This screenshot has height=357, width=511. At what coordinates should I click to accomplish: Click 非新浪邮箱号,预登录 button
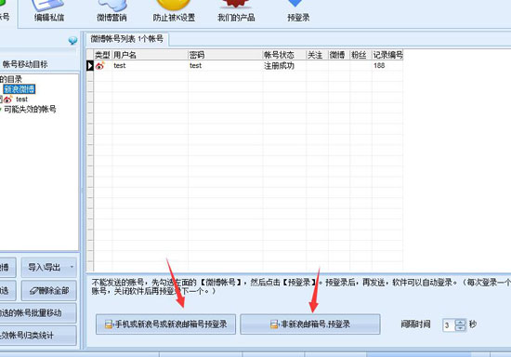(310, 324)
